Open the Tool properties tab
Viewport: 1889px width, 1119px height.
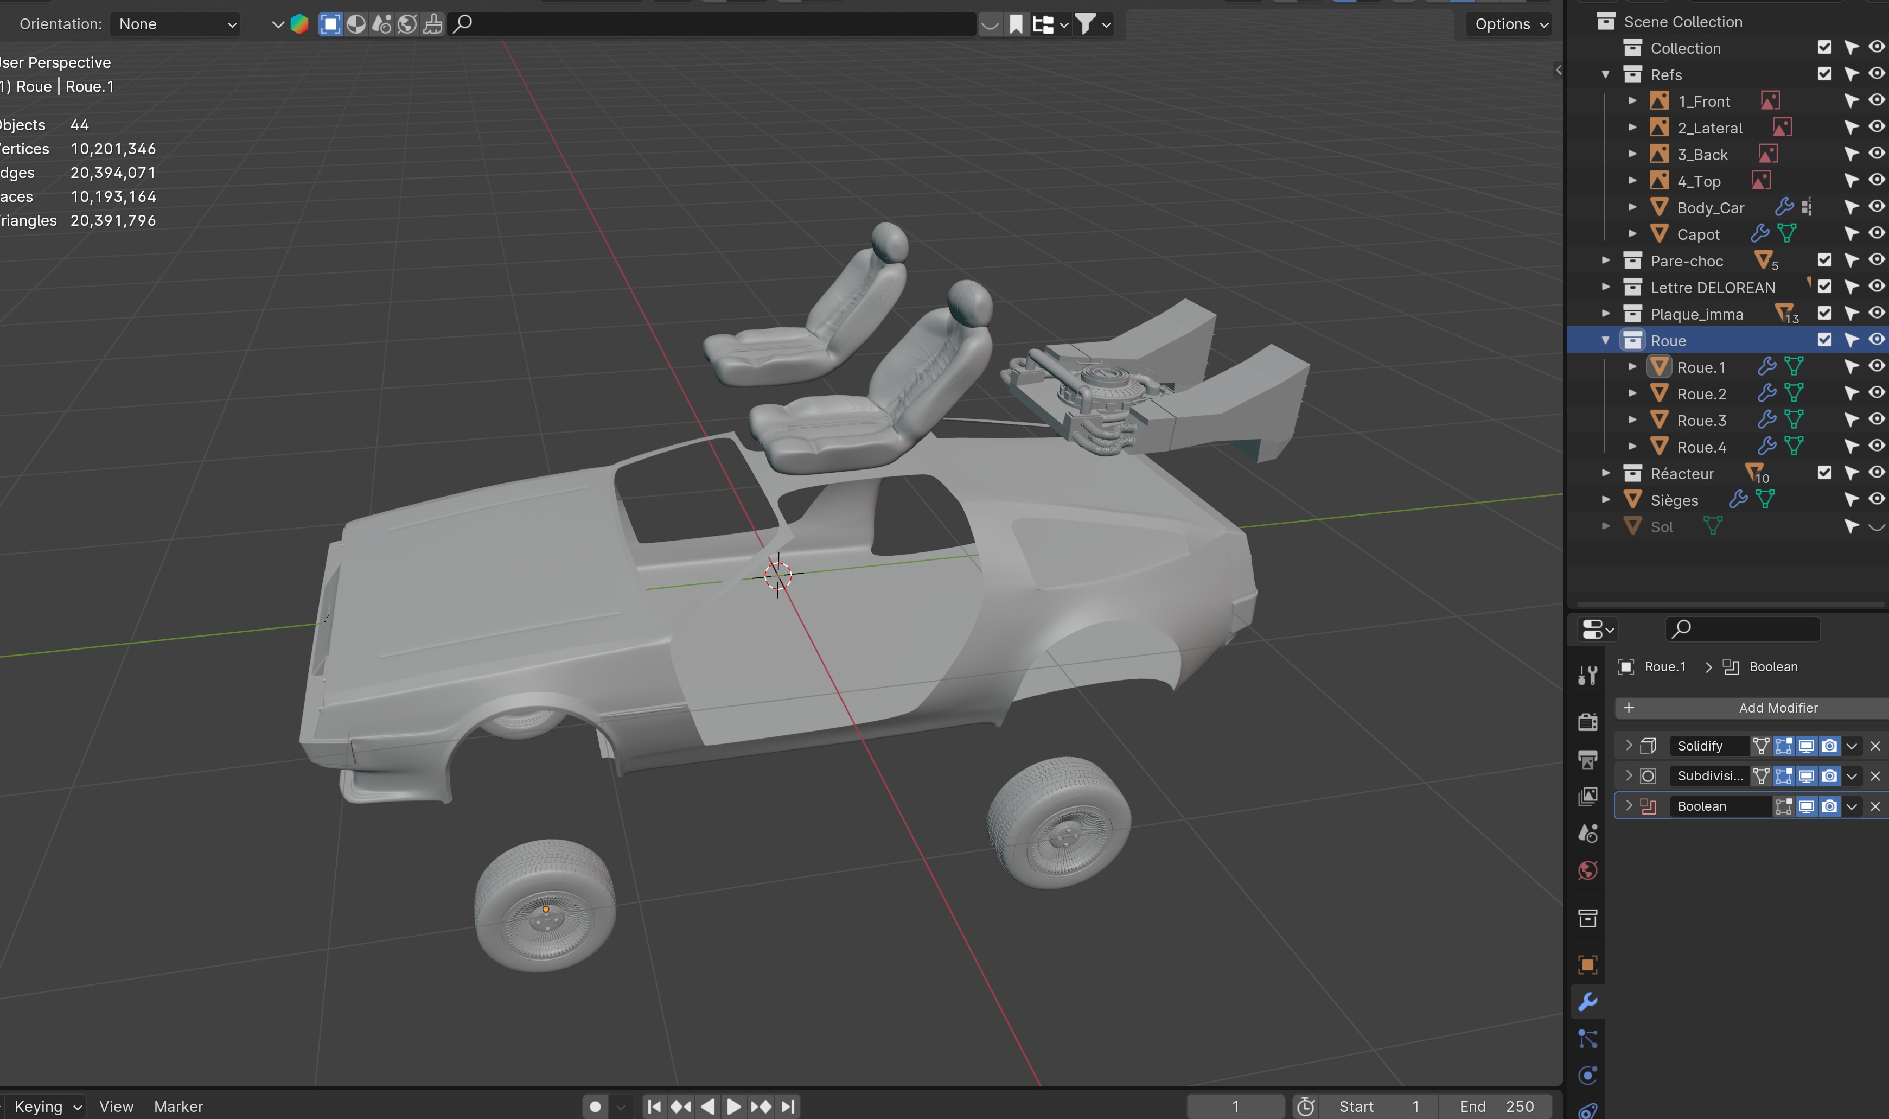coord(1587,675)
